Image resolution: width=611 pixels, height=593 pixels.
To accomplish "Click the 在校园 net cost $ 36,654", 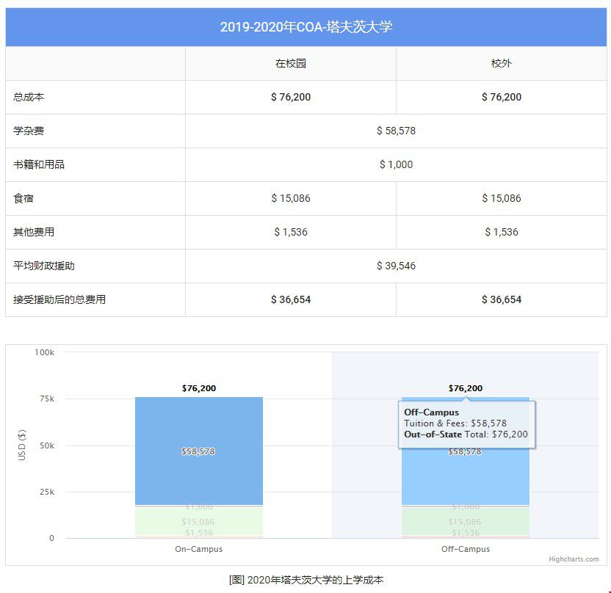I will pos(291,299).
